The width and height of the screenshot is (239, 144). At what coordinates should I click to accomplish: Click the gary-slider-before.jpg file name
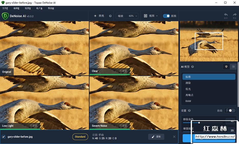click(20, 137)
